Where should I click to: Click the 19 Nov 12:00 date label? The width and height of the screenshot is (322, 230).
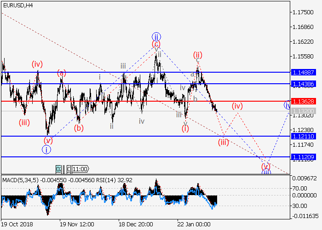pyautogui.click(x=77, y=224)
